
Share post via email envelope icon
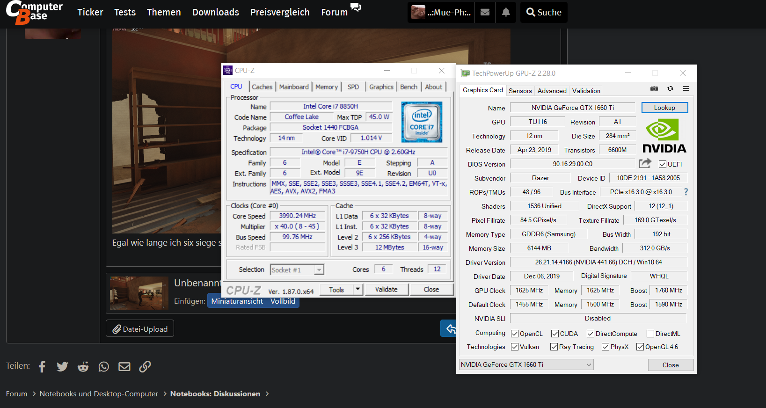[x=124, y=366]
